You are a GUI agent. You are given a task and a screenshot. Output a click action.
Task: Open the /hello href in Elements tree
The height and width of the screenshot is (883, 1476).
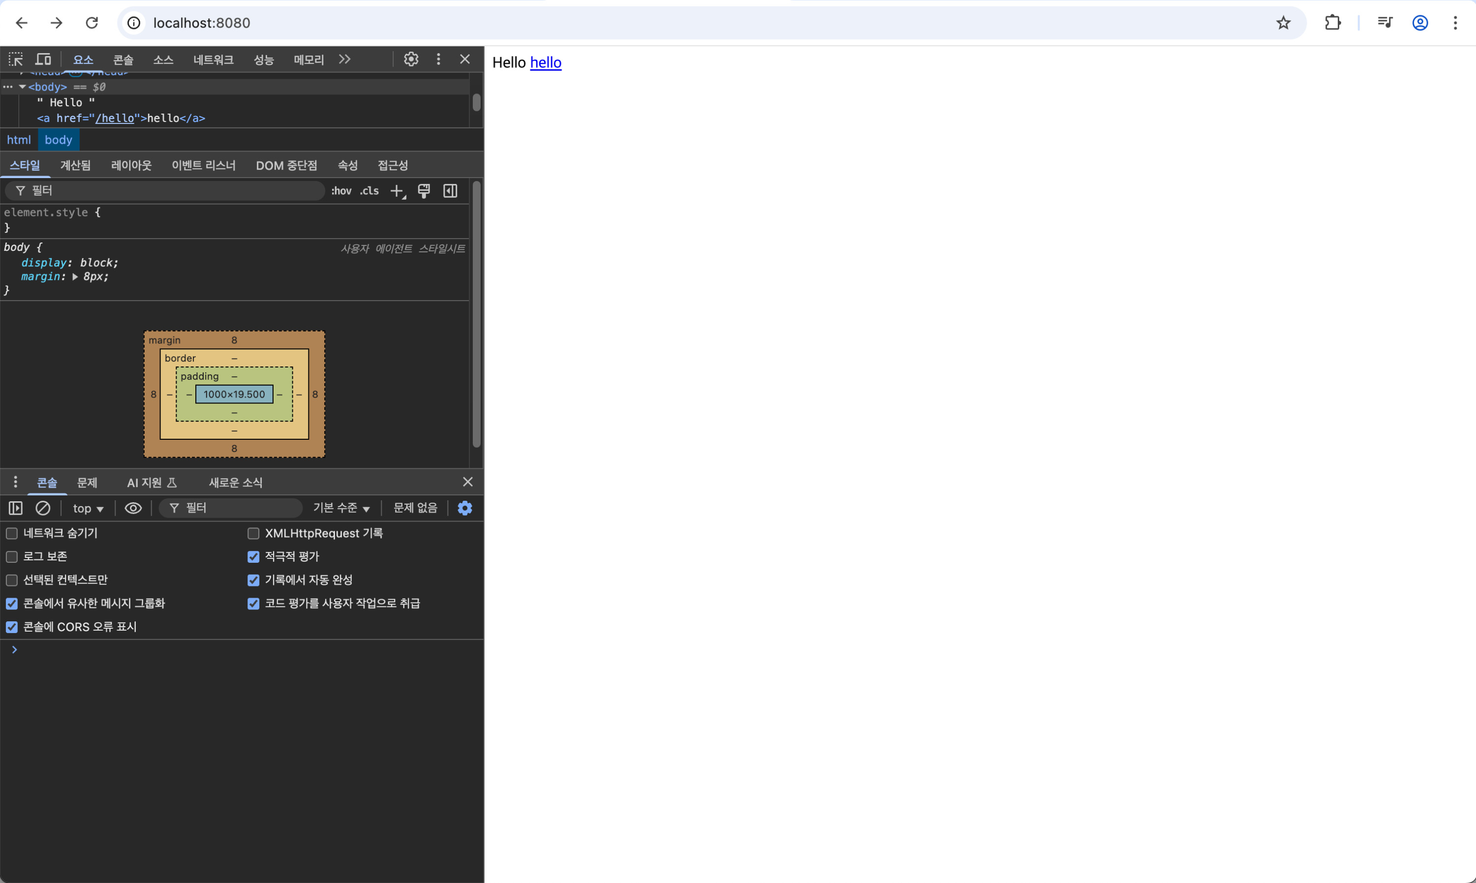pos(115,118)
